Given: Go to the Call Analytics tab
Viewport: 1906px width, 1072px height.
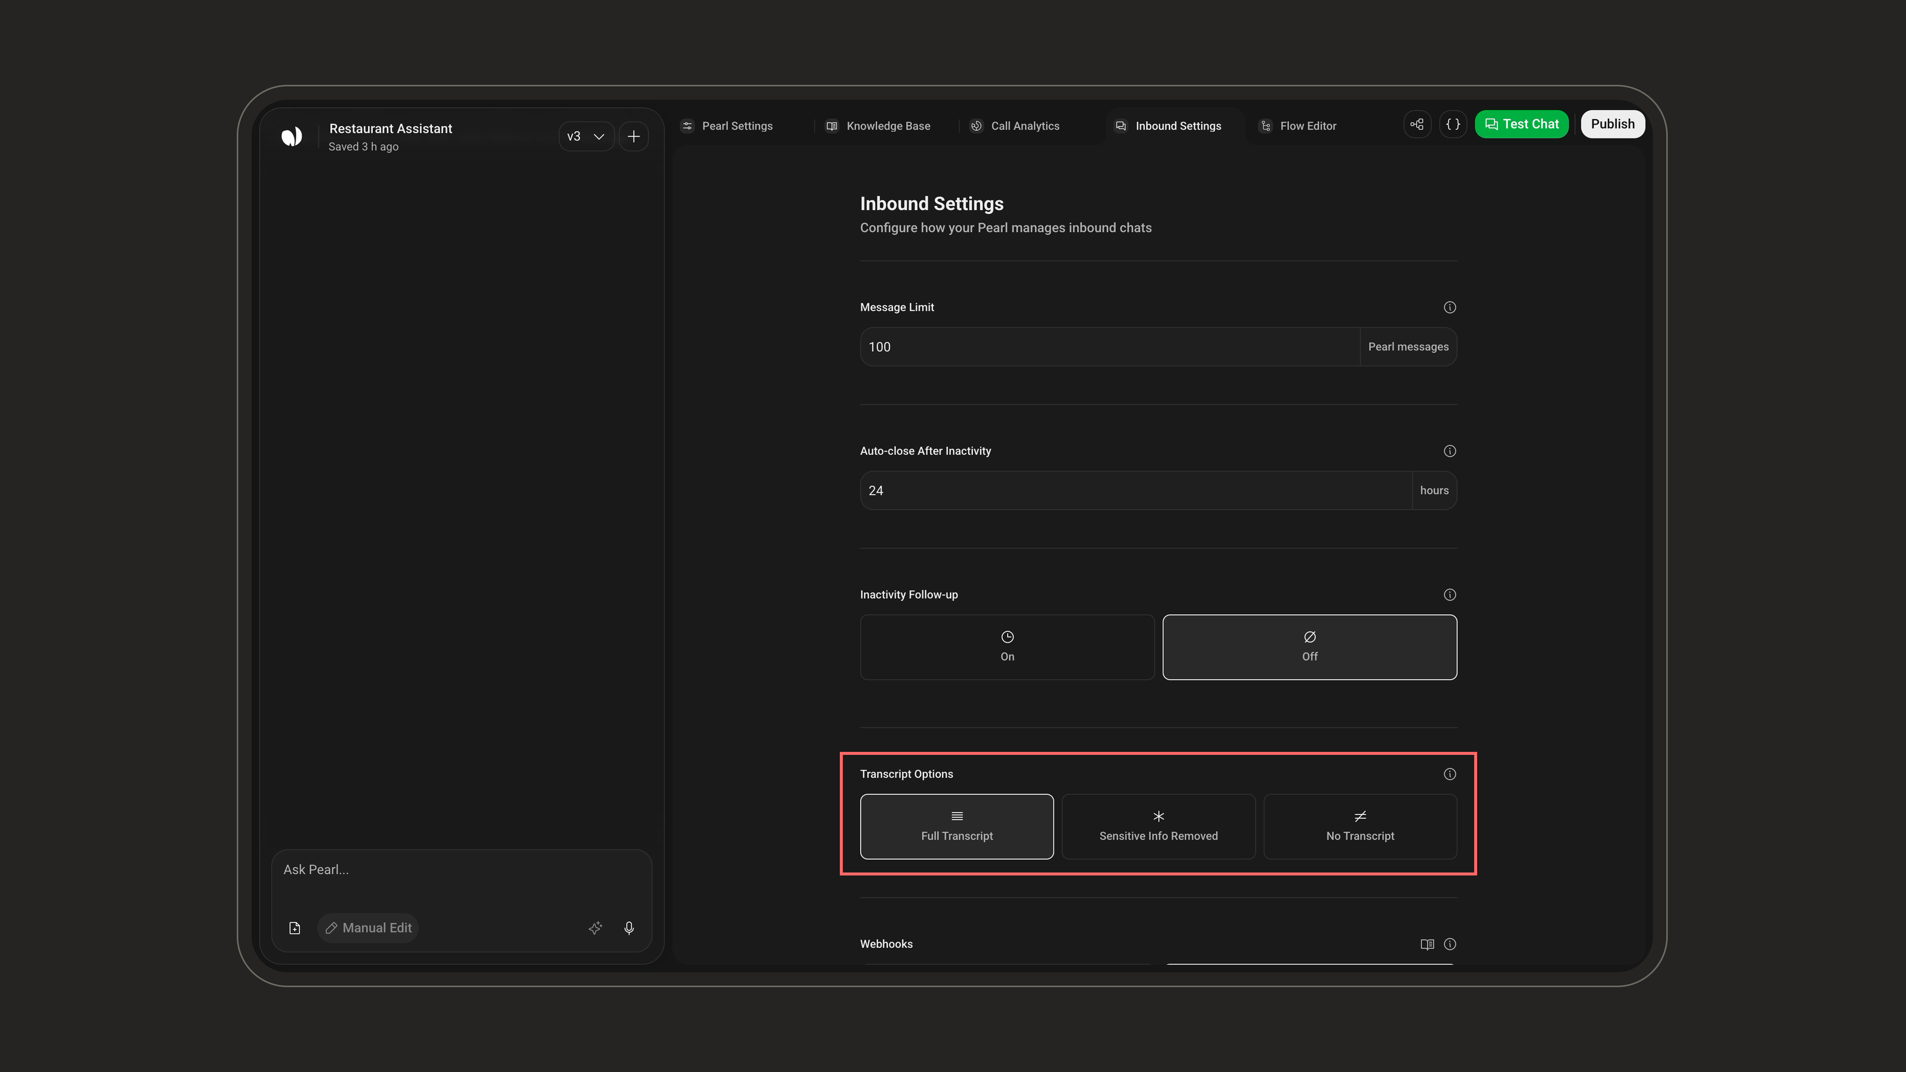Looking at the screenshot, I should 1014,126.
